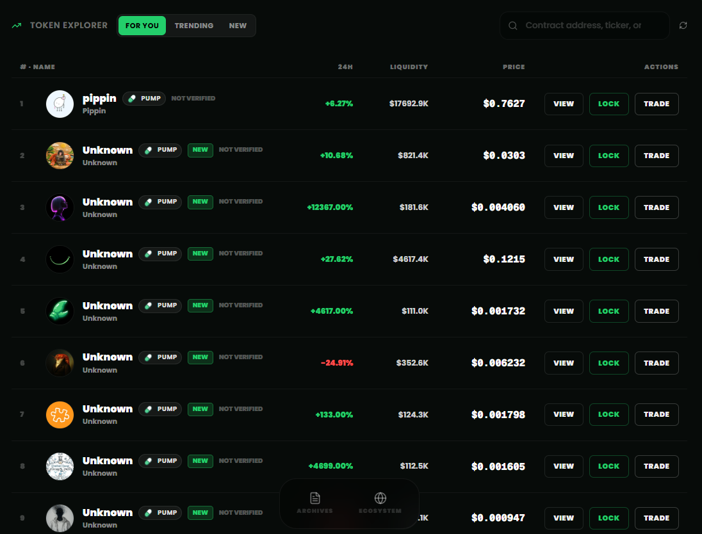This screenshot has width=702, height=534.
Task: Sort by the 24H column header
Action: [x=345, y=67]
